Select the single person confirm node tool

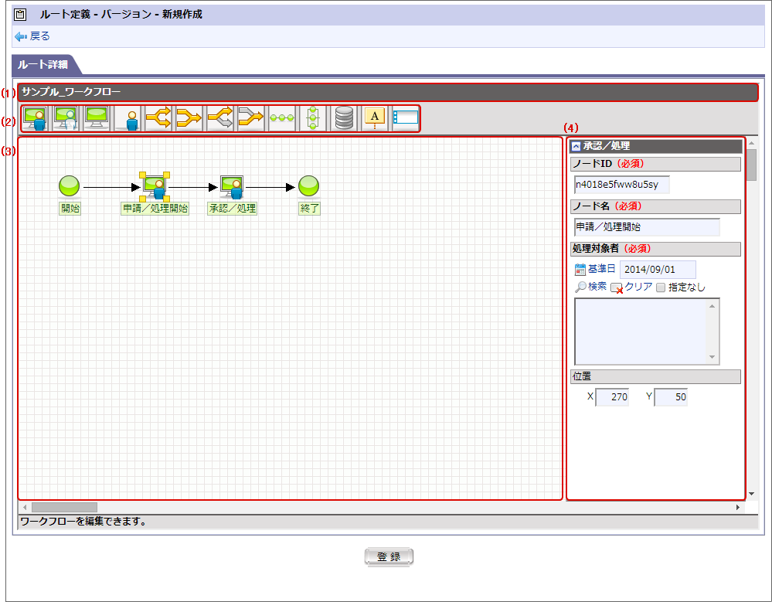[128, 119]
